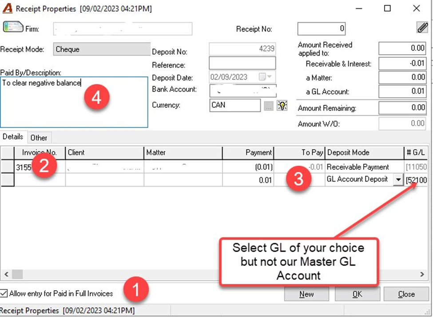Viewport: 433px width, 317px height.
Task: Expand the GL Account Deposit mode dropdown
Action: (x=398, y=180)
